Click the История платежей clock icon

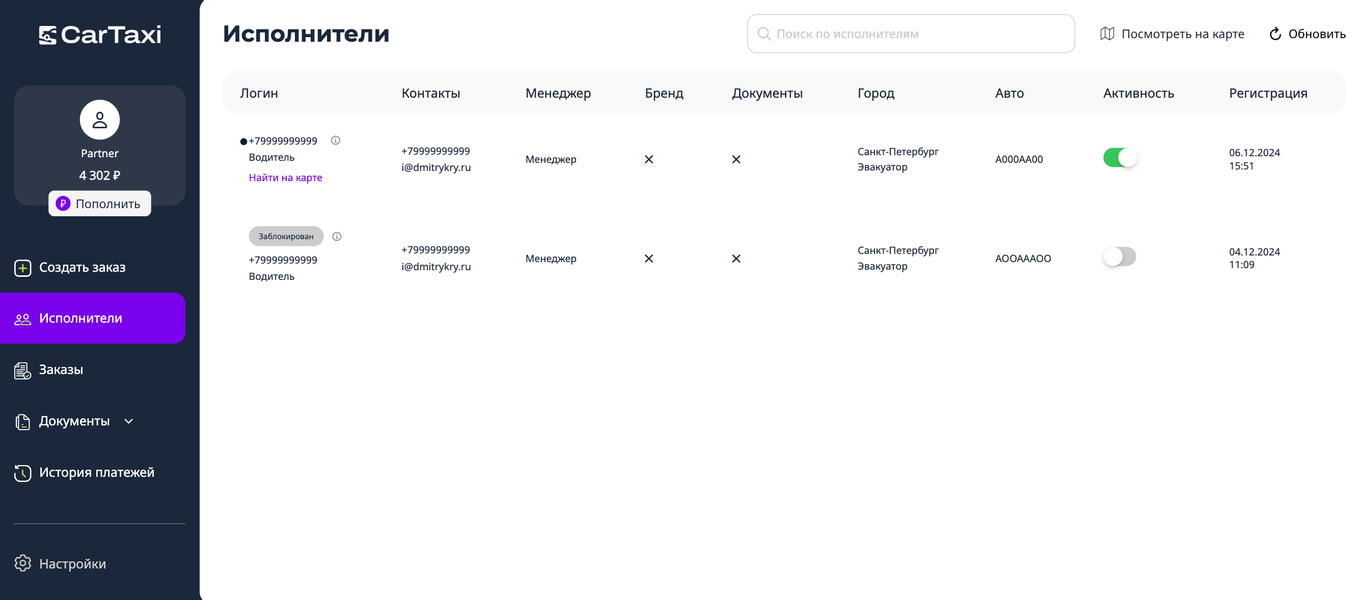[x=22, y=472]
